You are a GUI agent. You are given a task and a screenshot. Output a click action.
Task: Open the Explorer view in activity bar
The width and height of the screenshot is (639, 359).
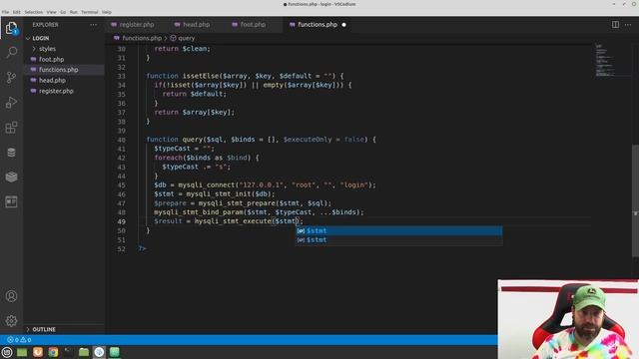(11, 28)
